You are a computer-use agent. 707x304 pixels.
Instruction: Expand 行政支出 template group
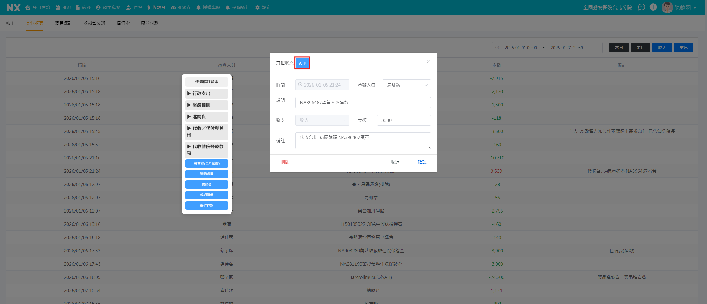[x=207, y=93]
